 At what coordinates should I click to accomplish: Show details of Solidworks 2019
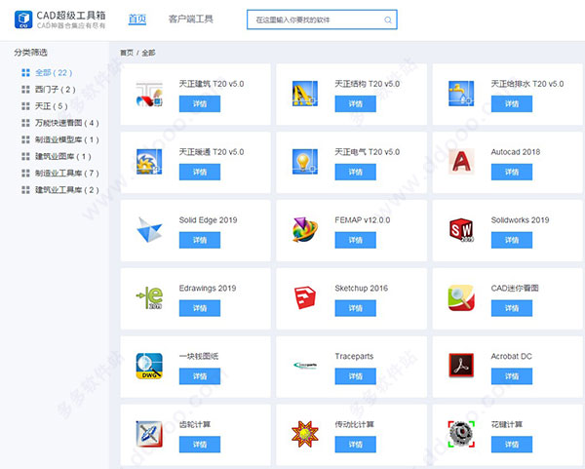point(512,240)
